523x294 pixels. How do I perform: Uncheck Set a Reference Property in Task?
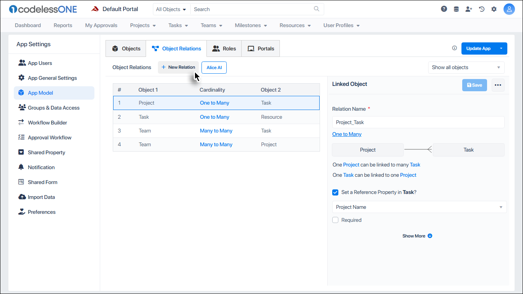(x=335, y=192)
